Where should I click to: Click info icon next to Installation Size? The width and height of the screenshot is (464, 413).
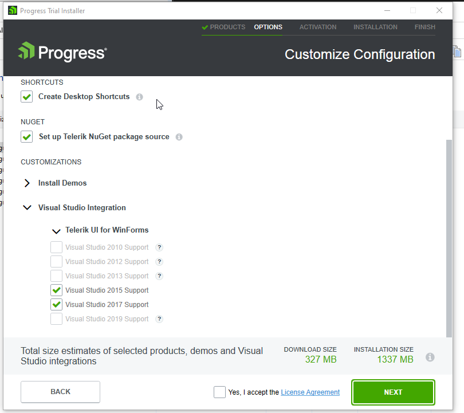[x=430, y=357]
